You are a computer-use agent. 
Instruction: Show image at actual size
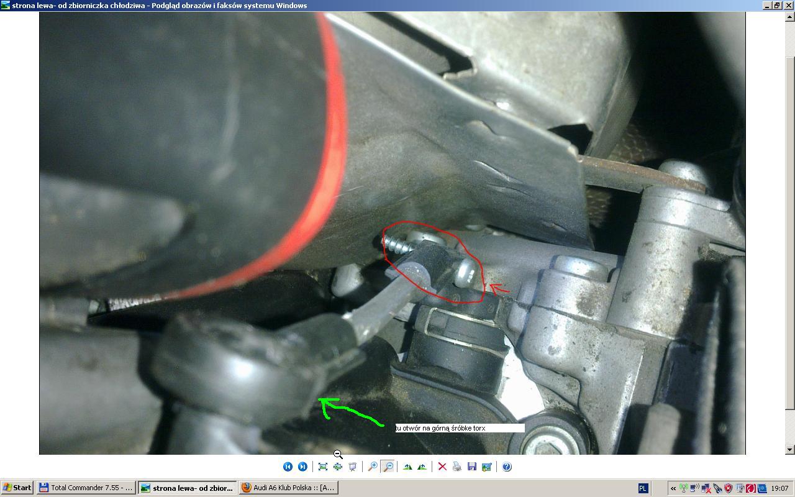[x=338, y=467]
